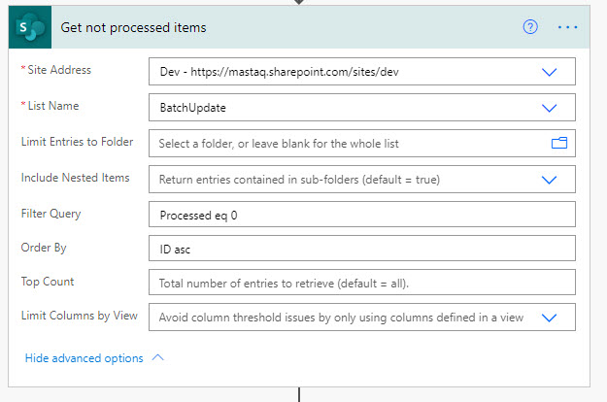Click the Filter Query label
This screenshot has height=402, width=607.
51,213
